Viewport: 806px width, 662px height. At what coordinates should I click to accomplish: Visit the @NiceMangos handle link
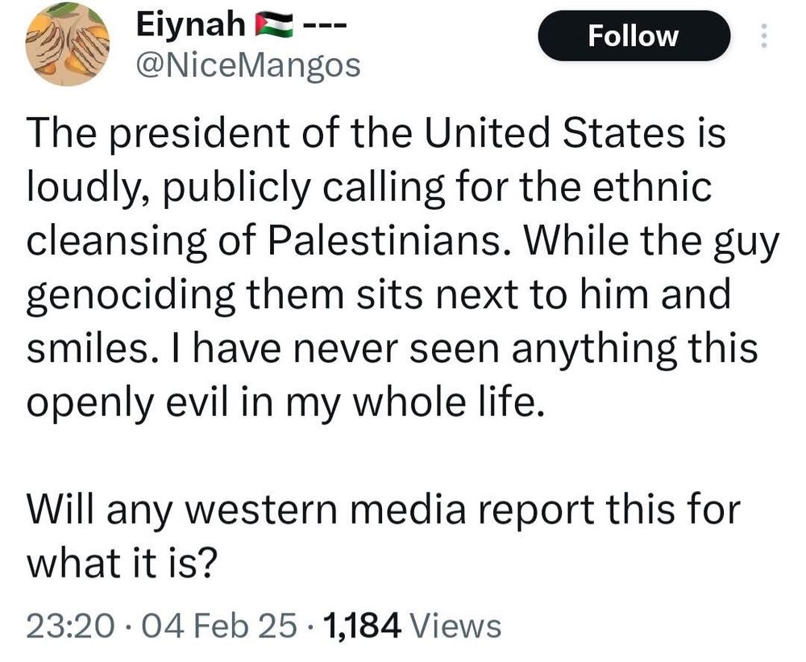click(247, 66)
